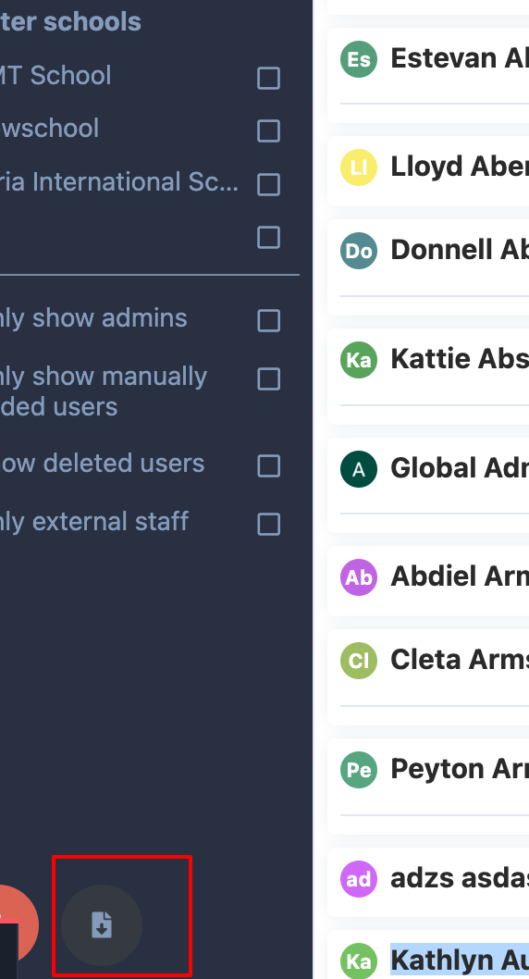Click the Es avatar for Estevan
This screenshot has width=529, height=979.
[x=359, y=59]
